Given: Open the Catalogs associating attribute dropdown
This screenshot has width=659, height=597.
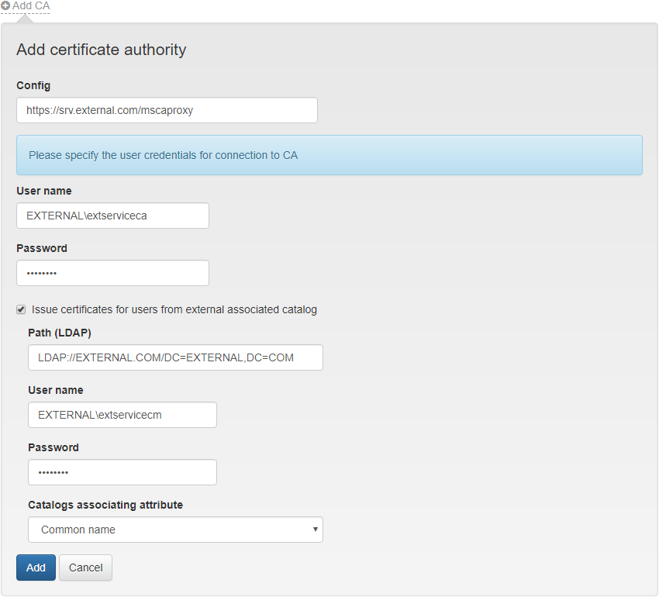Looking at the screenshot, I should (175, 530).
